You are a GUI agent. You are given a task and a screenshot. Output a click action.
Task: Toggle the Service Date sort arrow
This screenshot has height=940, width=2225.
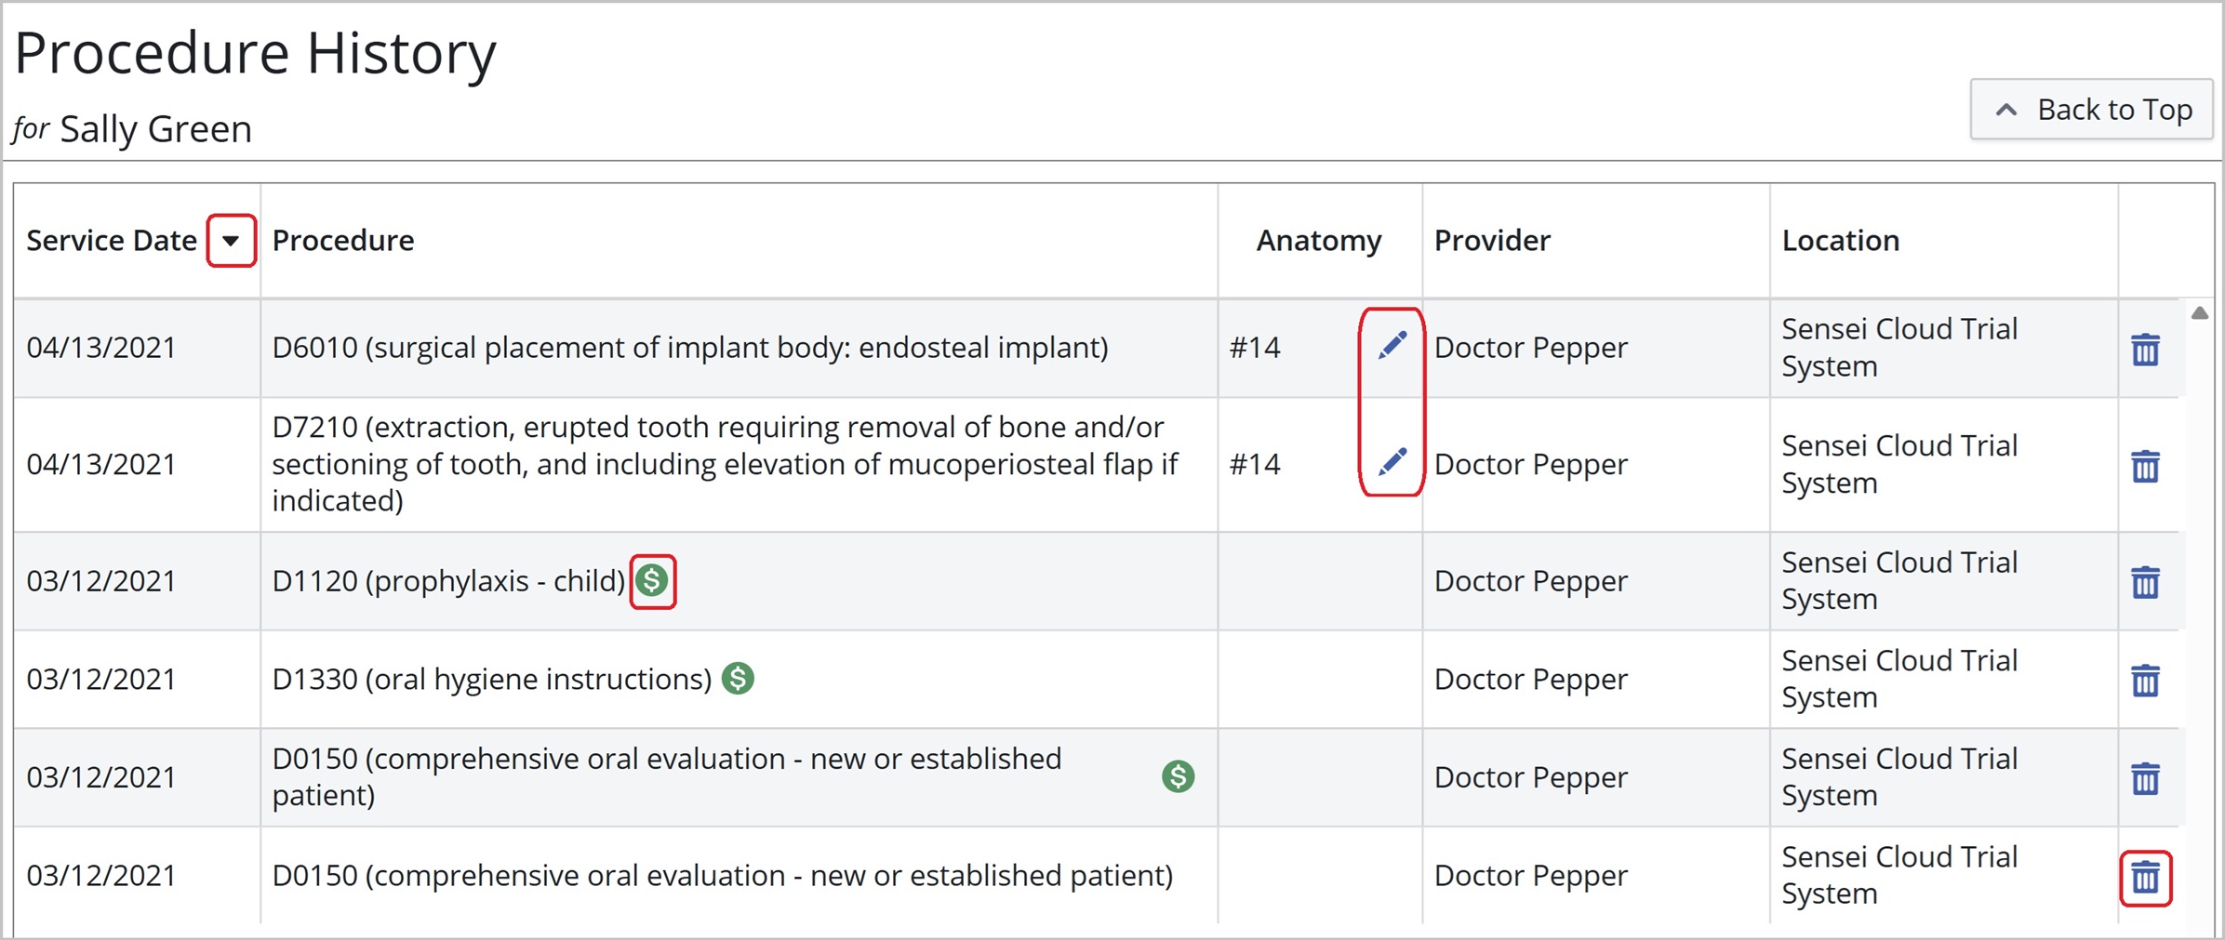[x=231, y=241]
